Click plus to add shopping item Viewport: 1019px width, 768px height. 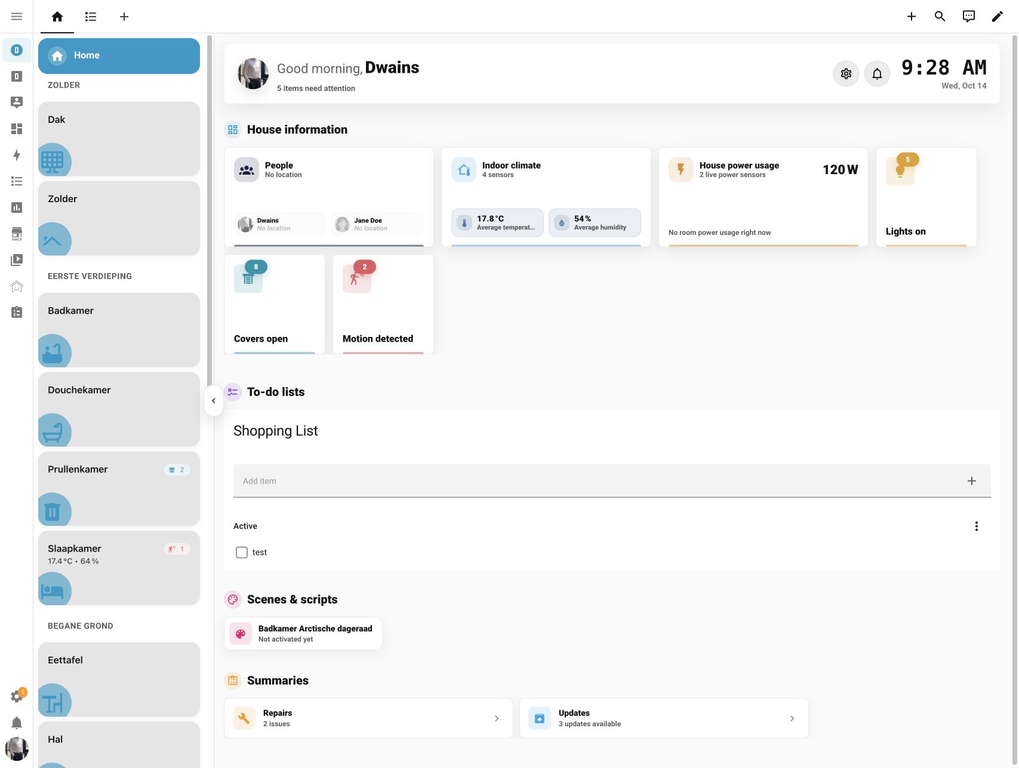coord(972,481)
